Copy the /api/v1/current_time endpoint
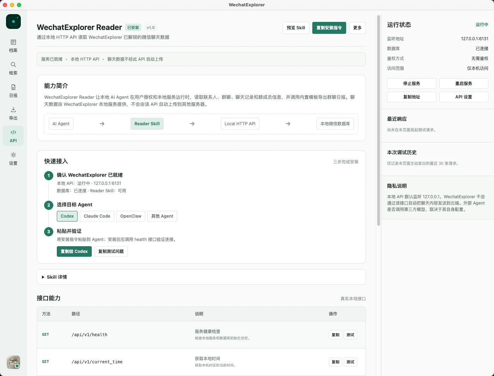 pos(336,362)
